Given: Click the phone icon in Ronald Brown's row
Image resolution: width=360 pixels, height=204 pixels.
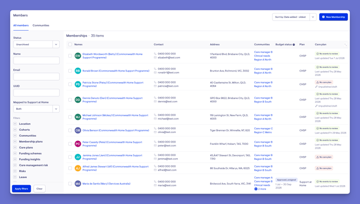Looking at the screenshot, I should click(155, 69).
